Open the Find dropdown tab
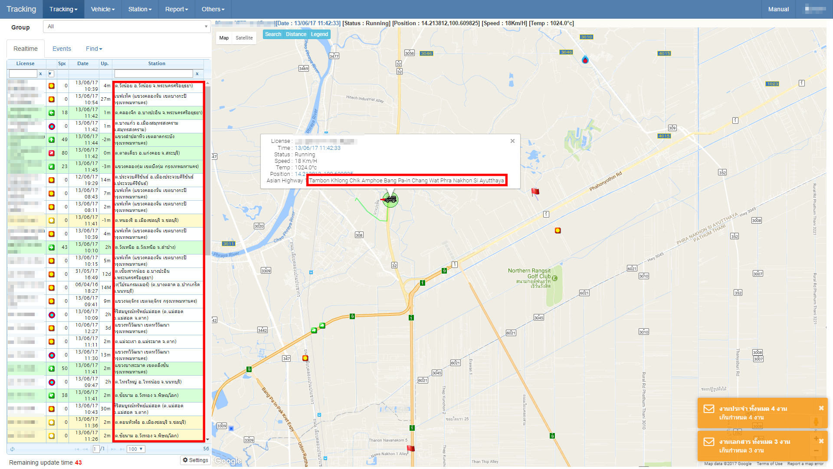The width and height of the screenshot is (833, 469). [94, 49]
